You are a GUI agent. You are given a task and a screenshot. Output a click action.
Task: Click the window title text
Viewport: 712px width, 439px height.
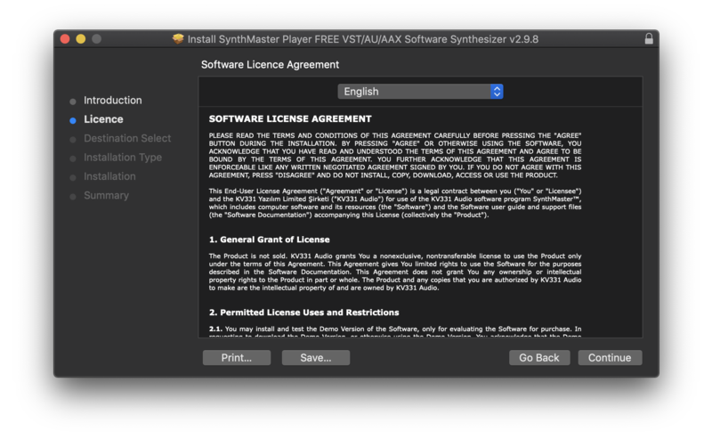click(x=363, y=39)
